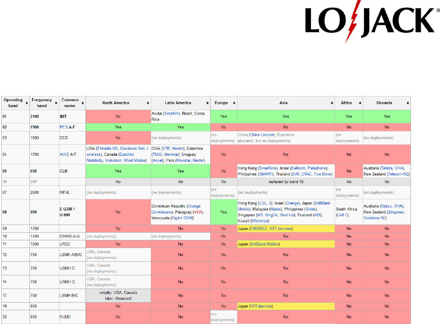Image resolution: width=440 pixels, height=324 pixels.
Task: Open Cincinnati Bell link
Action: (x=132, y=149)
